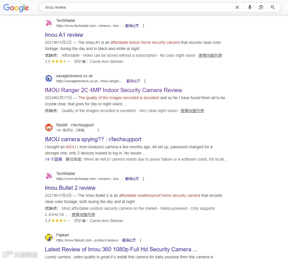
Task: Click 翻译此页 for Imou Bullet 2 result
Action: pyautogui.click(x=132, y=179)
